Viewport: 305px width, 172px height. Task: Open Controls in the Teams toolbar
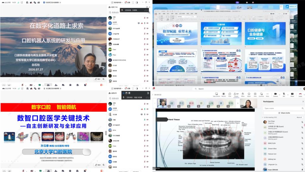pos(261,95)
